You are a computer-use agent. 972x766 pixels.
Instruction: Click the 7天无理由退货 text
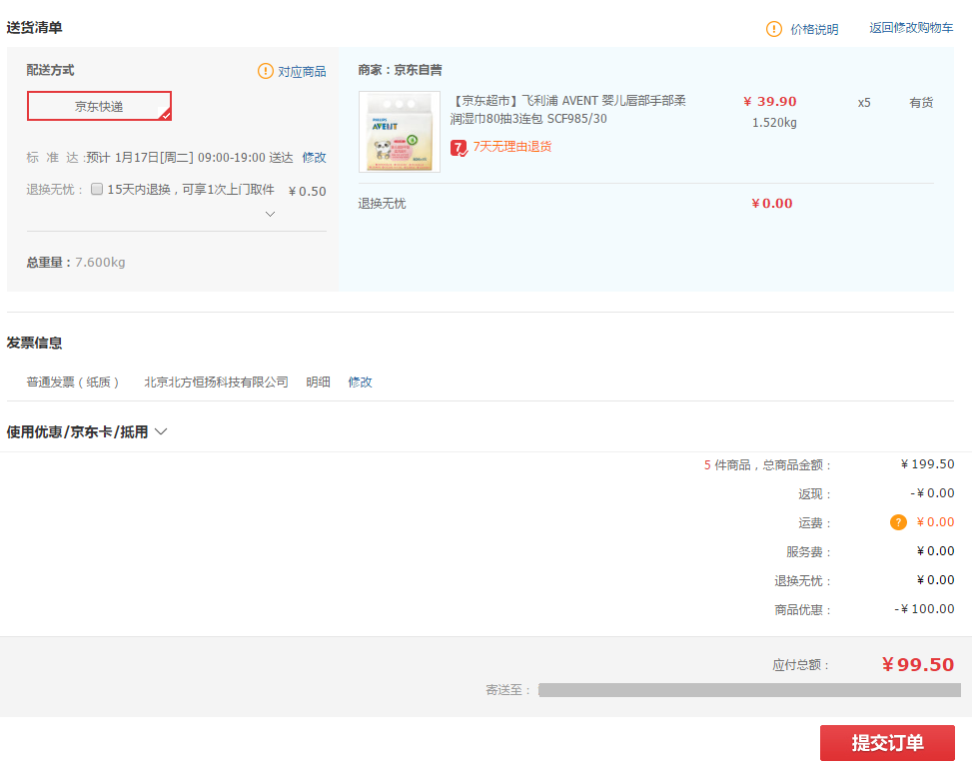[x=512, y=147]
